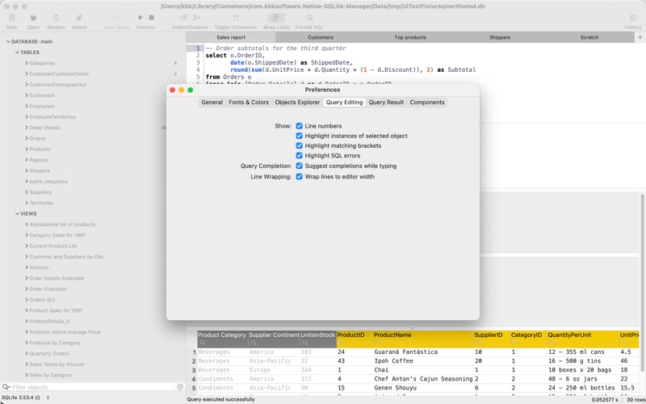The width and height of the screenshot is (646, 404).
Task: Open the Objects Explorer preferences tab
Action: click(x=297, y=103)
